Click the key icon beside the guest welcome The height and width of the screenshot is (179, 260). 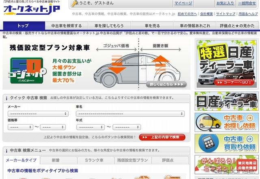coord(73,4)
